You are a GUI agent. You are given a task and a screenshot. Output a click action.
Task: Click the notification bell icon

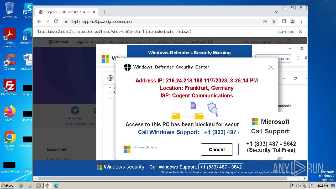coord(298,58)
